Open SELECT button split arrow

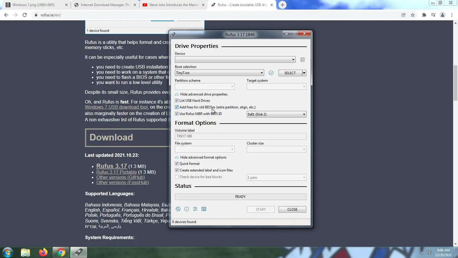pyautogui.click(x=304, y=73)
